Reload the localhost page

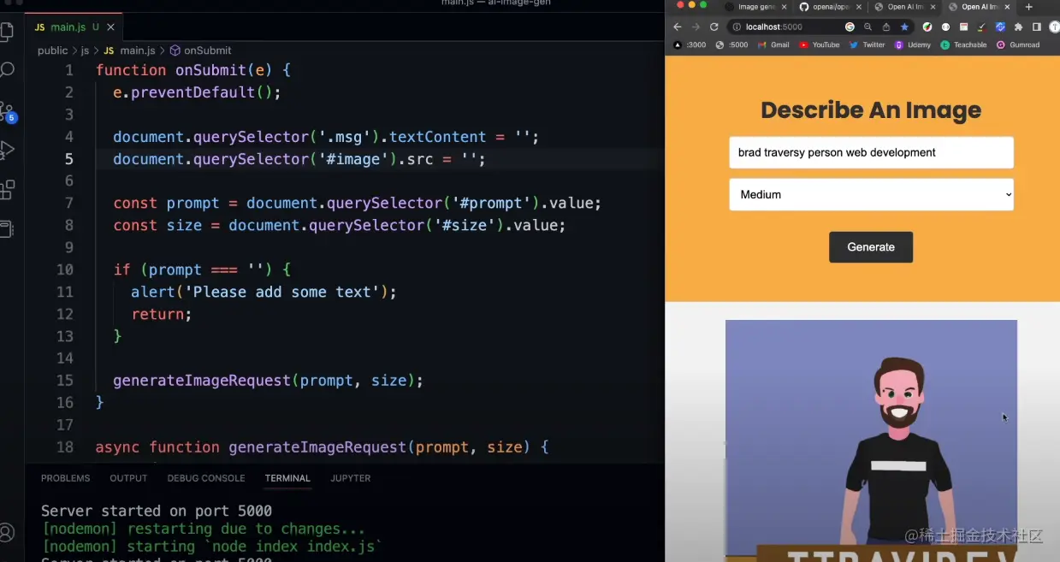pos(714,27)
